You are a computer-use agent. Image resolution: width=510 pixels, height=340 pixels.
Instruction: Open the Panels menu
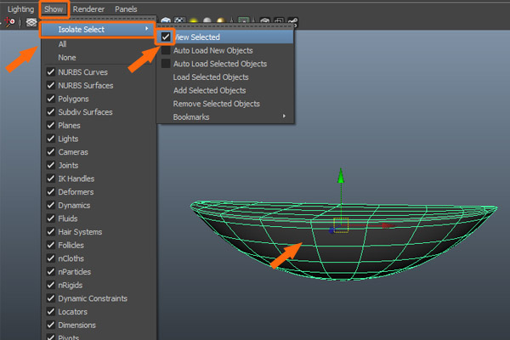coord(126,8)
